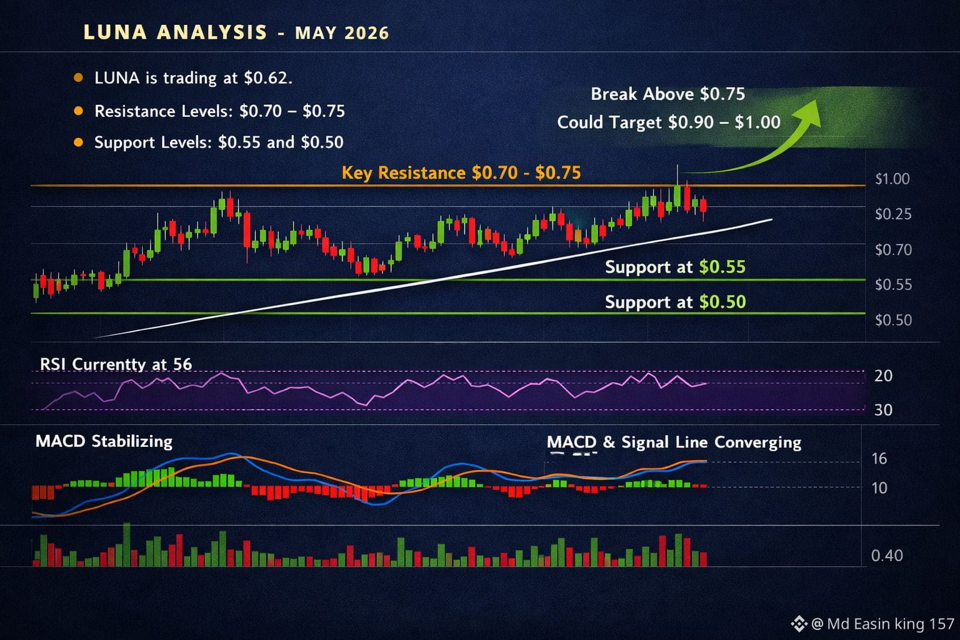Click the 'RSI Currentty at 56' label
The height and width of the screenshot is (640, 960).
point(116,364)
